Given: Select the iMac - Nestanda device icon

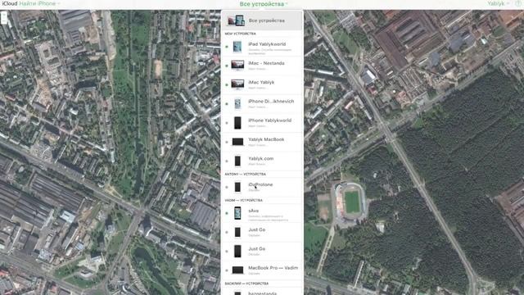Looking at the screenshot, I should 237,66.
